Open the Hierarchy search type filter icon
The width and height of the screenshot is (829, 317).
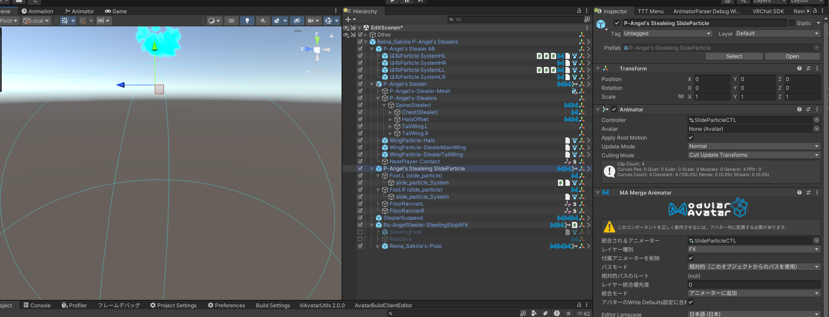pos(587,19)
